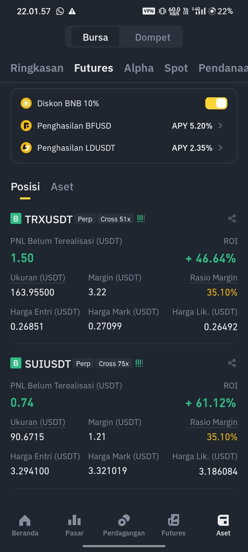Switch to Alpha tab
The height and width of the screenshot is (552, 248).
click(139, 68)
